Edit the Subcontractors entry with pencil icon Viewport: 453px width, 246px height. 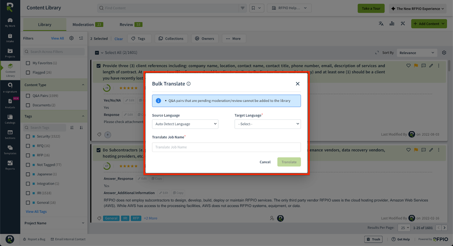pos(431,150)
